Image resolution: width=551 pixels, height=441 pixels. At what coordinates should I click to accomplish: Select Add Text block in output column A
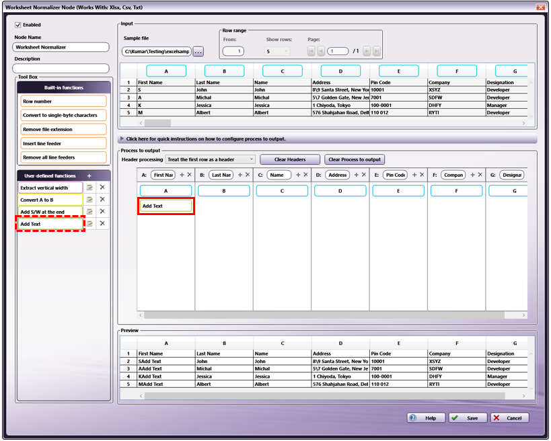pyautogui.click(x=166, y=206)
